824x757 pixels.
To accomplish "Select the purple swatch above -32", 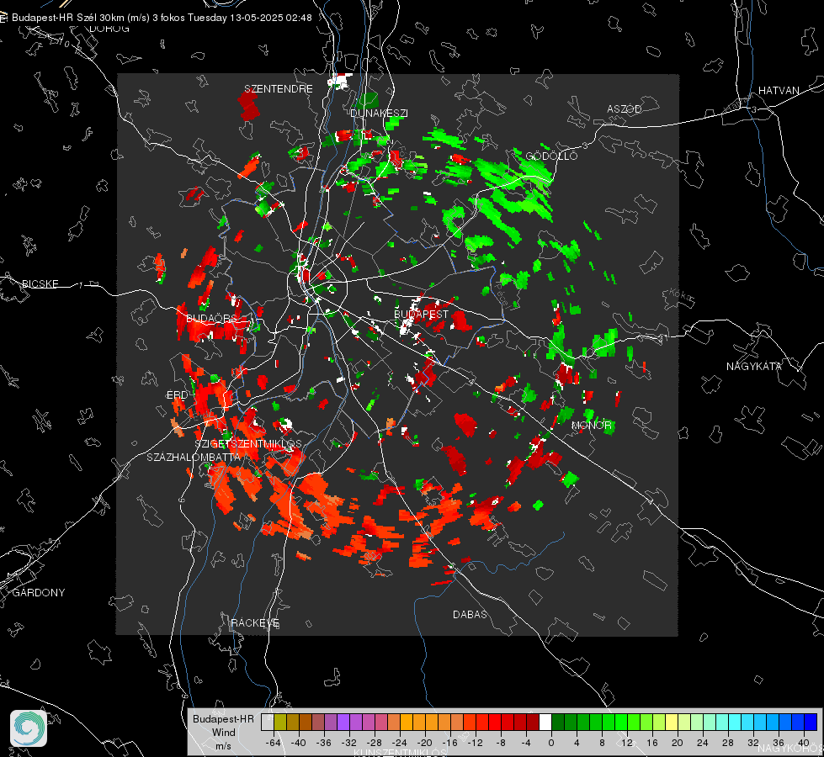I will point(343,723).
